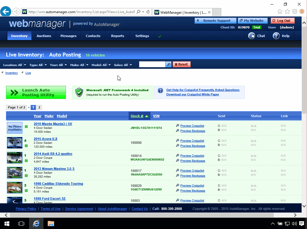Screen dimensions: 307x229
Task: Click the green shield .NET icon
Action: tap(79, 92)
